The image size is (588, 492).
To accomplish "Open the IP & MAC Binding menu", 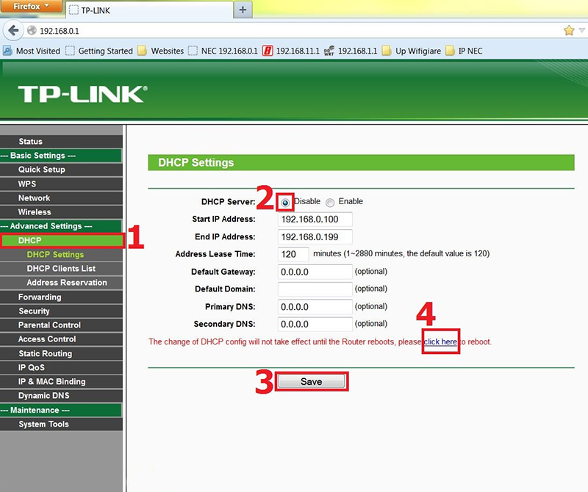I will pyautogui.click(x=61, y=381).
